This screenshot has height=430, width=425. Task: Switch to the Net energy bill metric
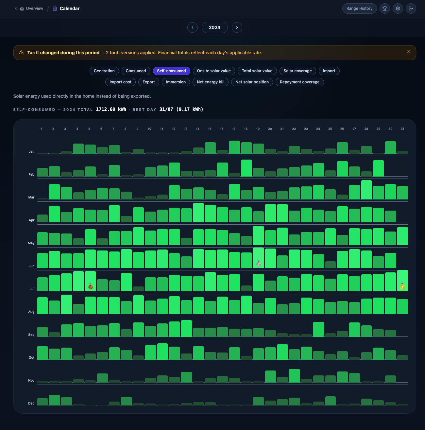(211, 82)
